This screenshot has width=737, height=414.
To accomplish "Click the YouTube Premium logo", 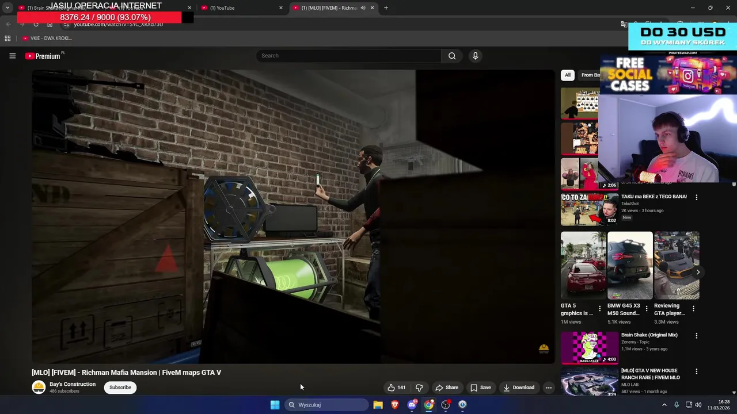I will (43, 56).
